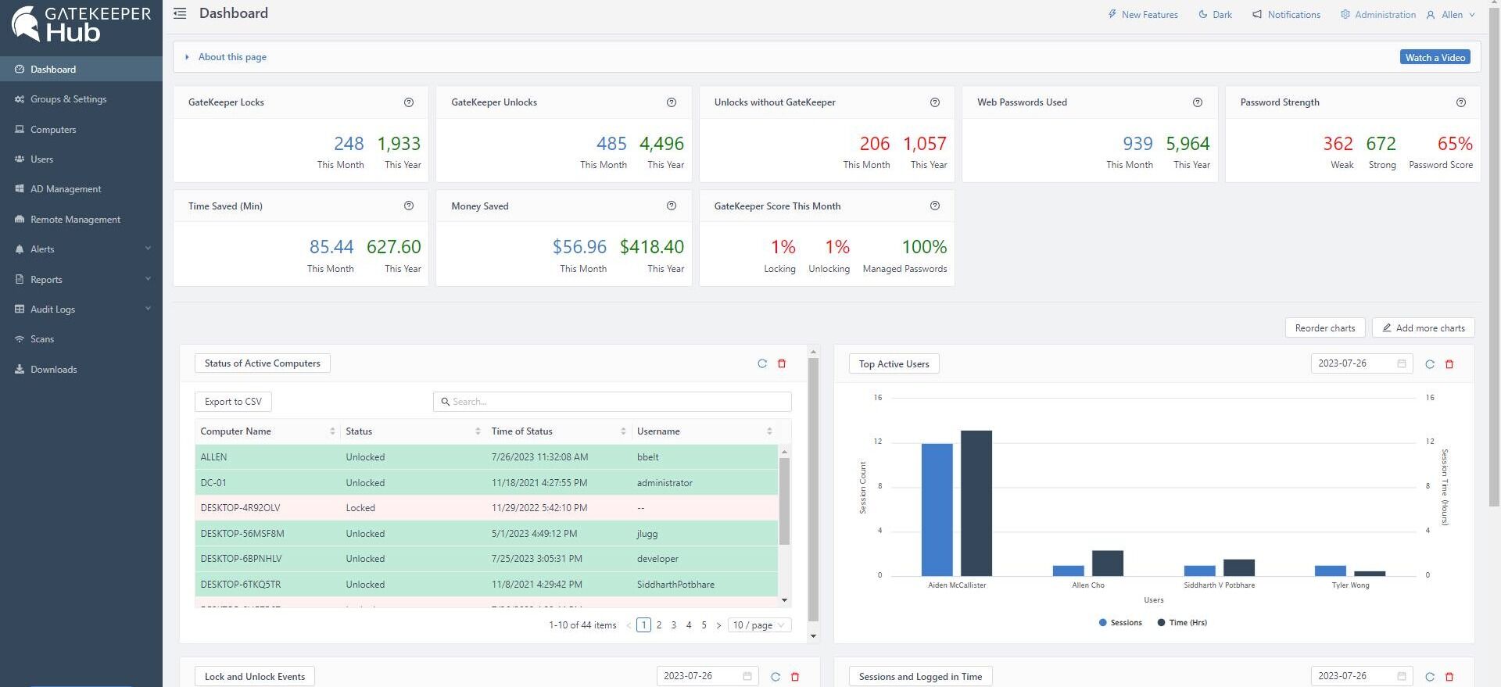This screenshot has width=1501, height=687.
Task: Delete the Lock and Unlock Events chart
Action: [795, 677]
